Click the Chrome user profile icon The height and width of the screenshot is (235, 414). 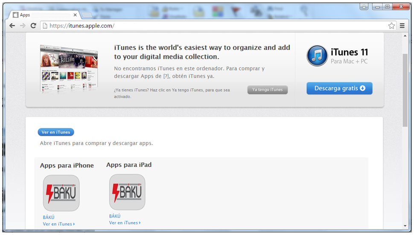click(364, 6)
